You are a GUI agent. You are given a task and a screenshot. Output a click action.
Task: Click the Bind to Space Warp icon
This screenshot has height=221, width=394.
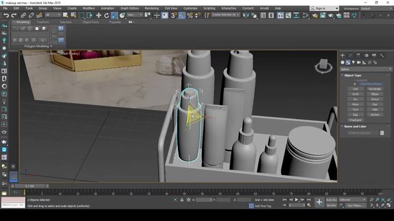pyautogui.click(x=39, y=15)
